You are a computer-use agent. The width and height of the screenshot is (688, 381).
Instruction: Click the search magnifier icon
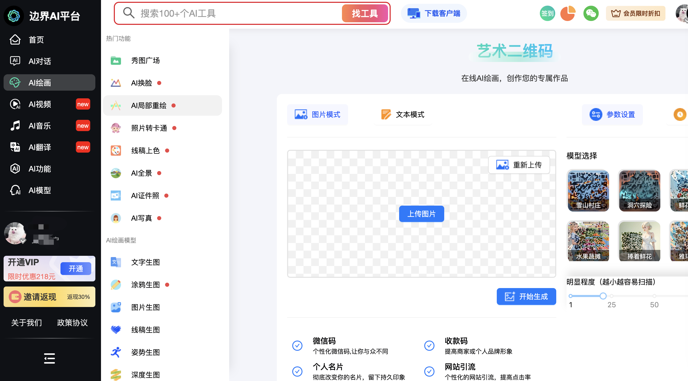(128, 13)
